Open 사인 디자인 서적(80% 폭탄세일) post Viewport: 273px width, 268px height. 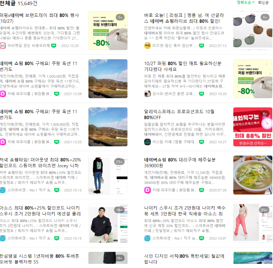(184, 259)
